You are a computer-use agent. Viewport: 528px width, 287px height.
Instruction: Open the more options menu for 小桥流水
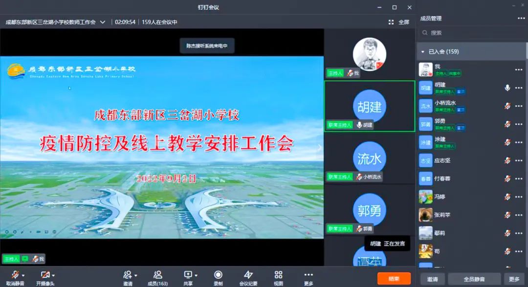click(519, 106)
